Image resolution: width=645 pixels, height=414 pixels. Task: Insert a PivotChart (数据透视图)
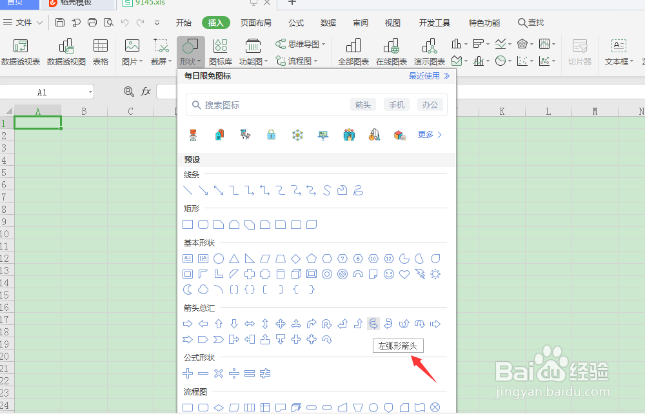tap(66, 52)
